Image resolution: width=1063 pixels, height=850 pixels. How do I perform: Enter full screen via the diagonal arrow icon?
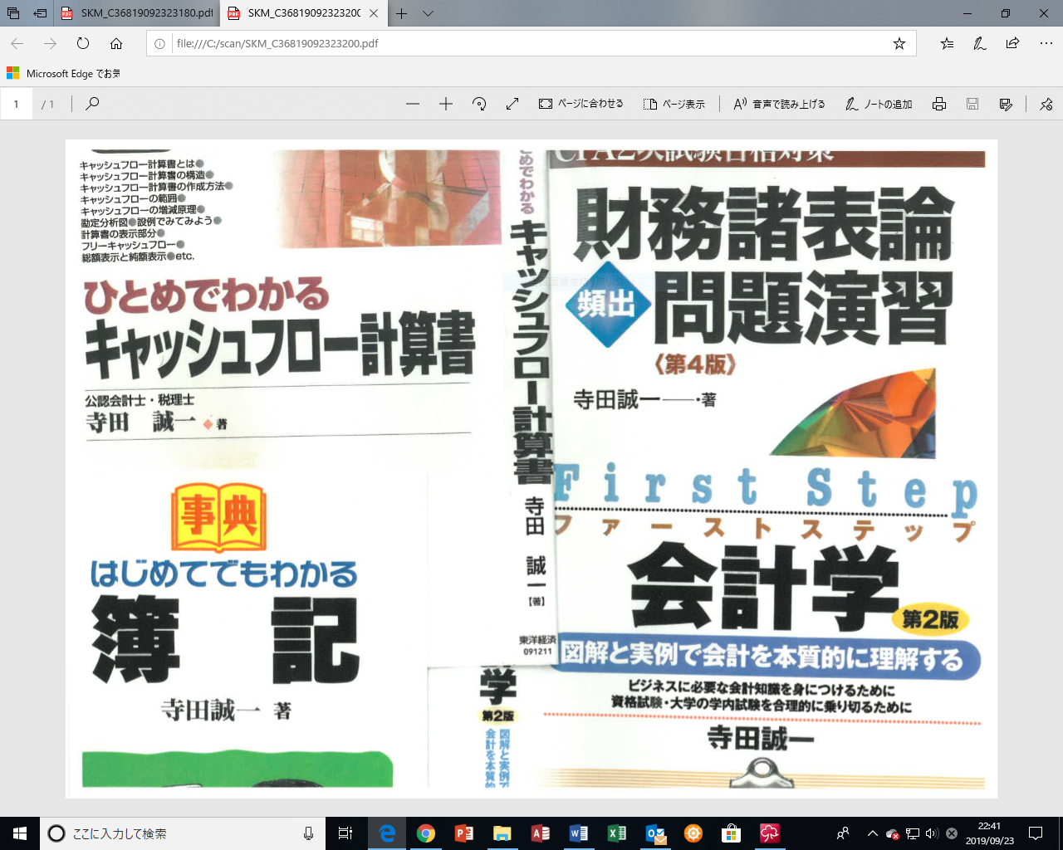click(x=512, y=103)
